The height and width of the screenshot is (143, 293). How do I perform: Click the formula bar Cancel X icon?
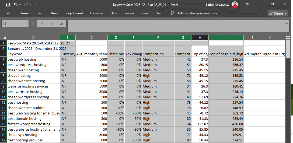[42, 23]
